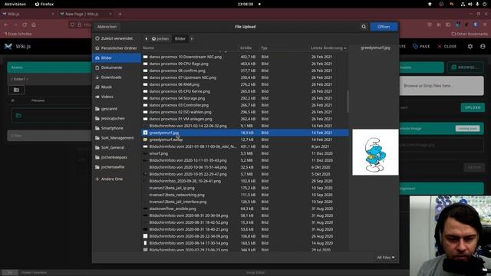Select file greedysmurf.webp
The image size is (491, 276).
245,140
